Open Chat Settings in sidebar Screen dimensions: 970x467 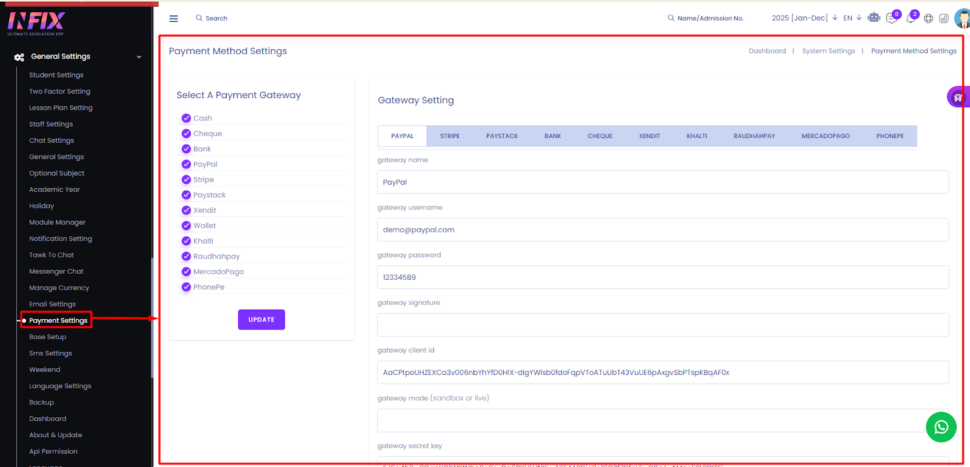point(52,141)
